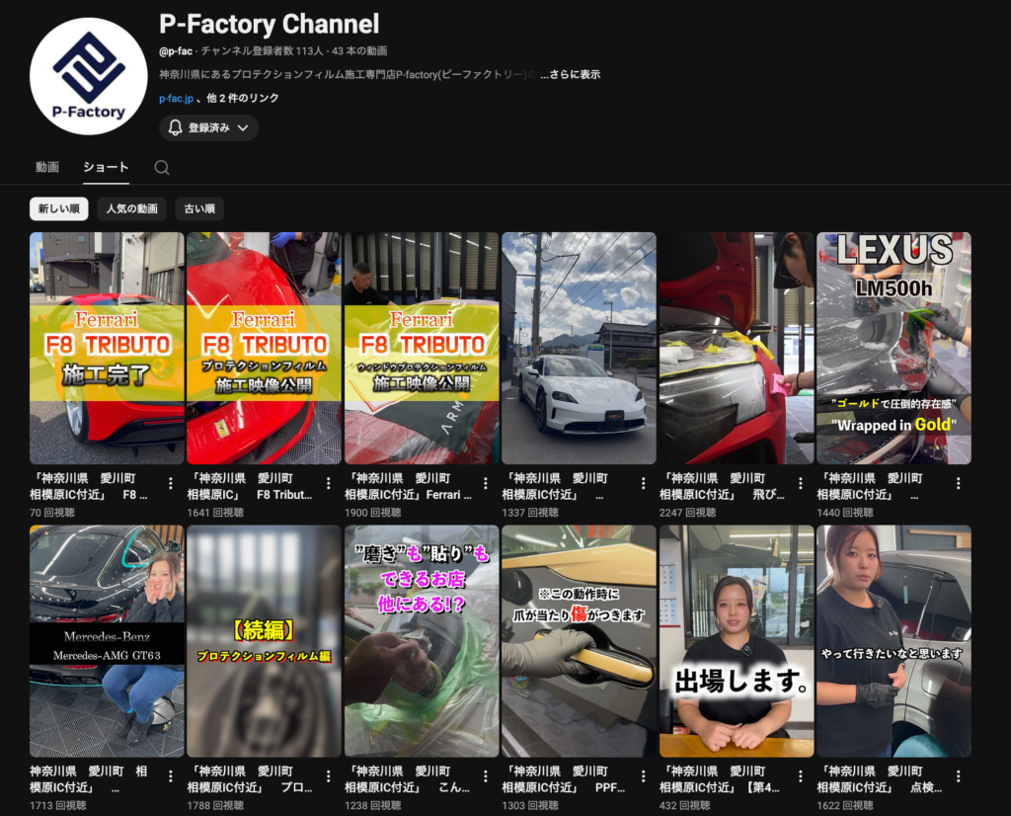Open options menu for the LEXUS LM500h video
This screenshot has width=1011, height=816.
[958, 483]
